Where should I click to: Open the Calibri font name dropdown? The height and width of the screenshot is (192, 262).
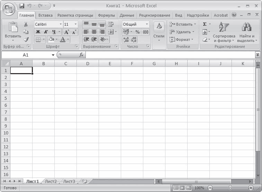61,24
